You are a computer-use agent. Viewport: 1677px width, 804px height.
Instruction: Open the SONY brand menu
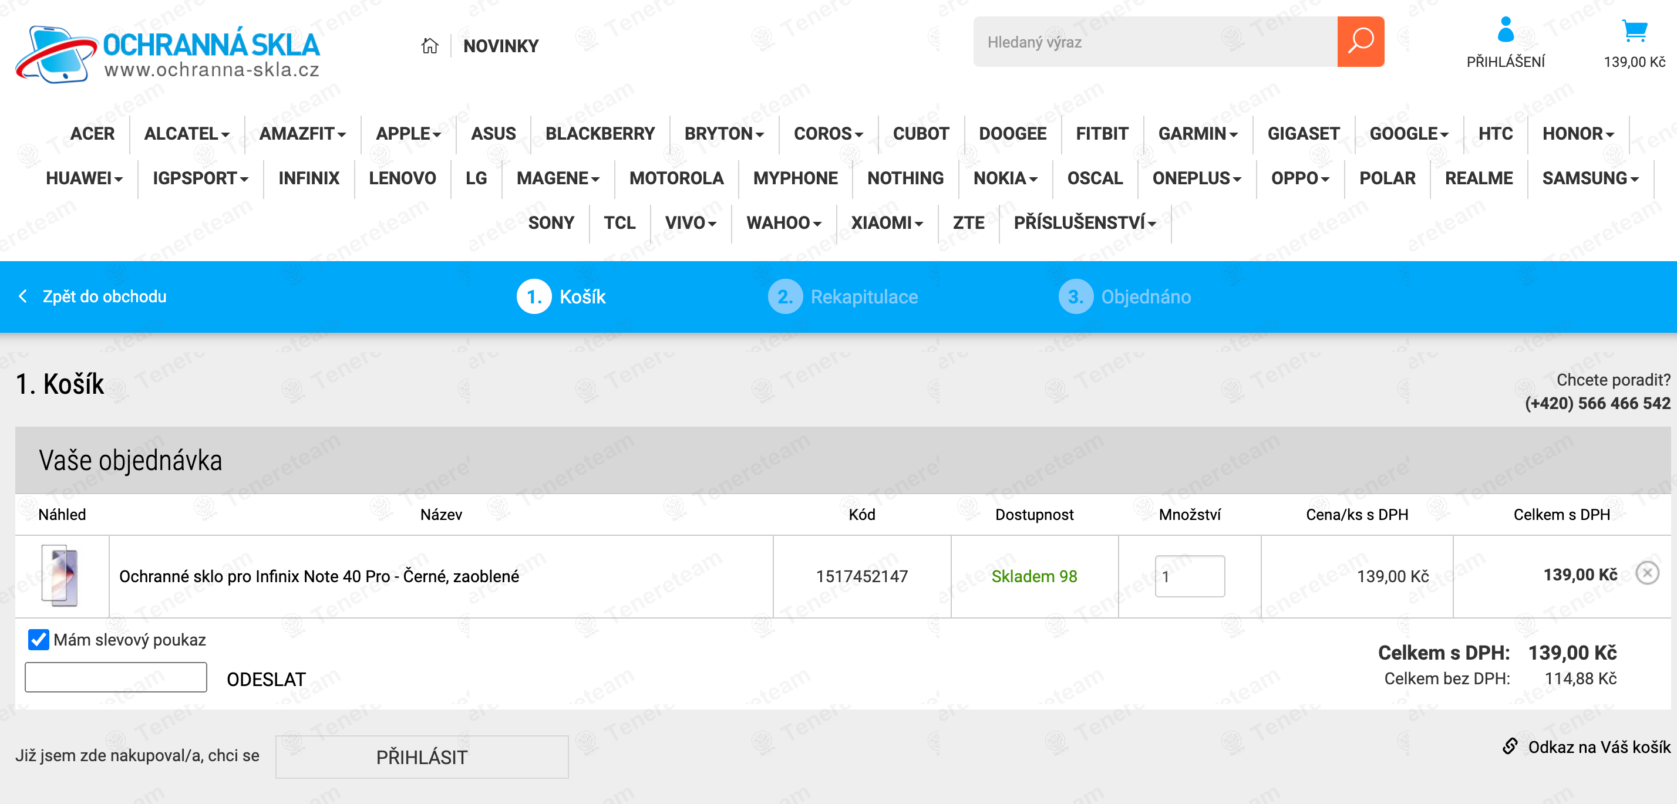point(551,223)
